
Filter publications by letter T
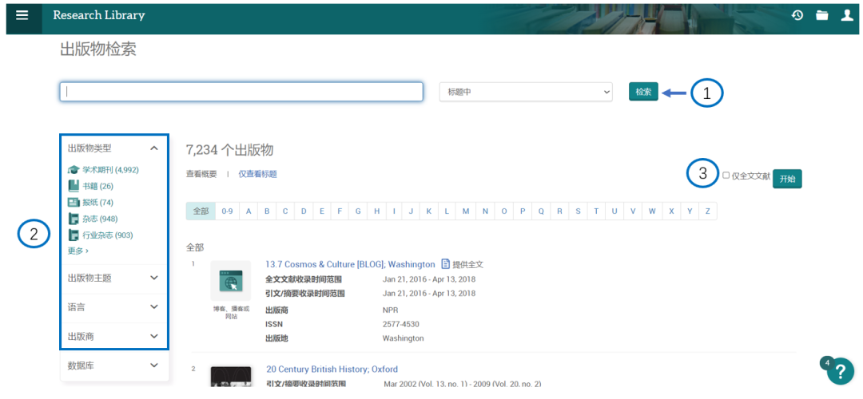tap(596, 211)
